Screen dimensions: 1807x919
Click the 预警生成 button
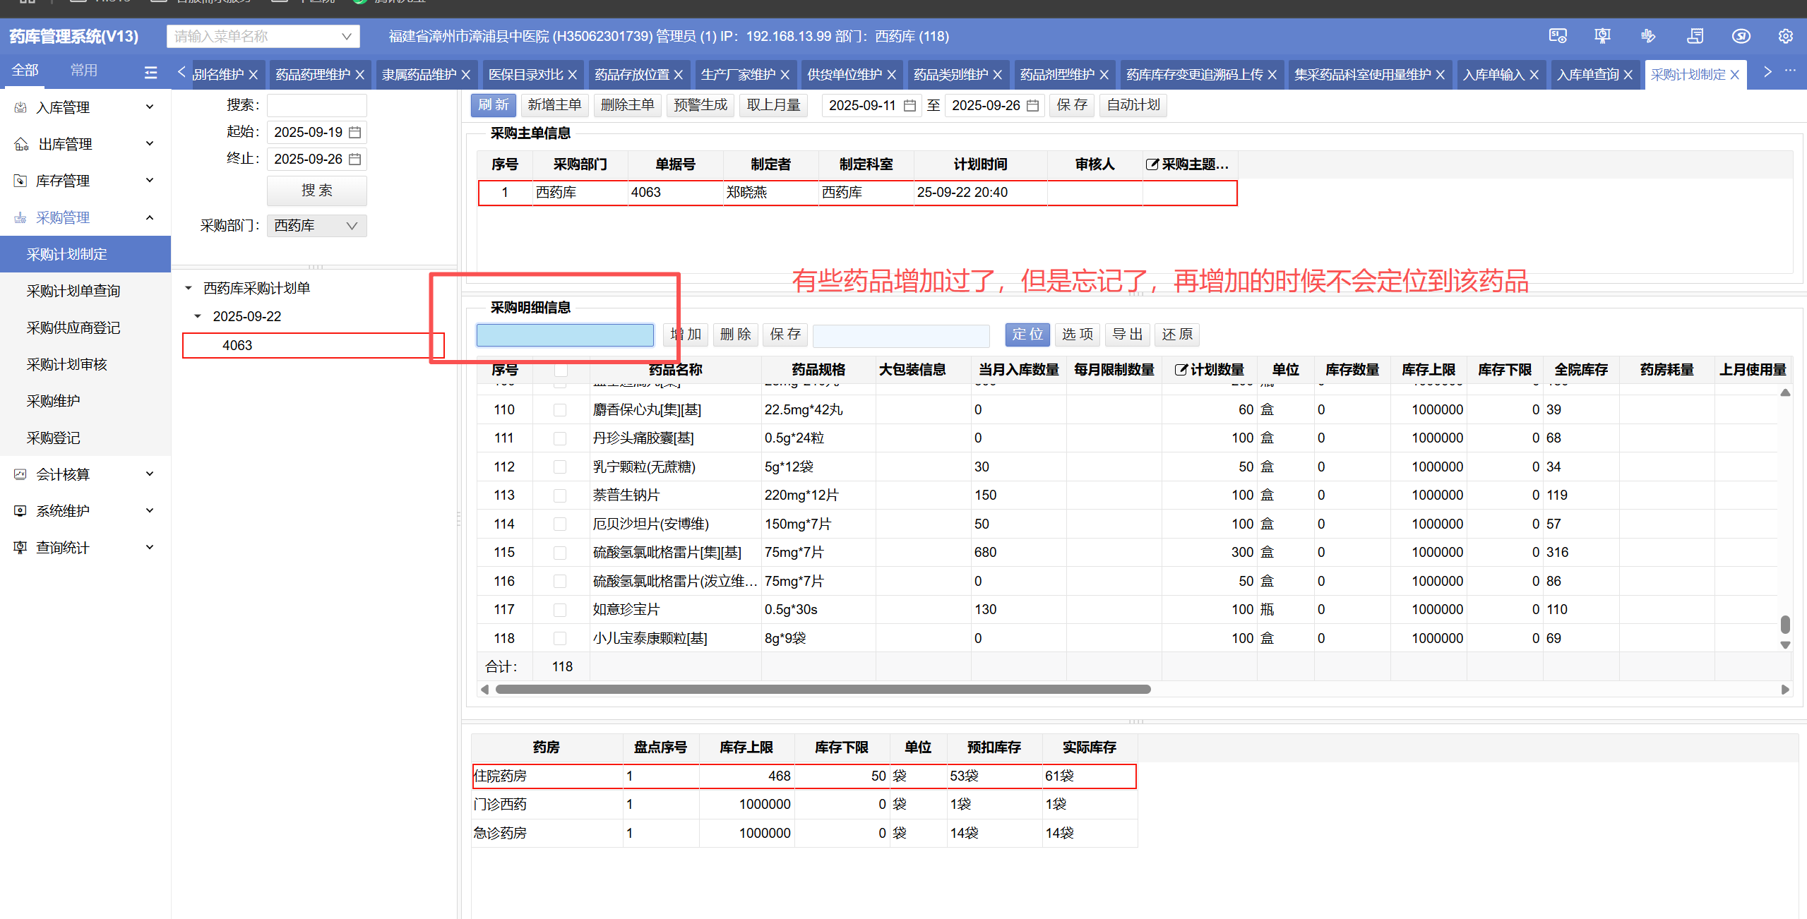click(x=700, y=105)
